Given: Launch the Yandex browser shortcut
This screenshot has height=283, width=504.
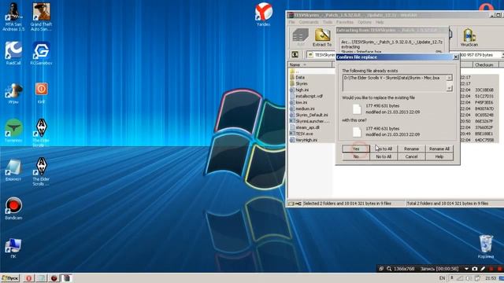Looking at the screenshot, I should (263, 14).
